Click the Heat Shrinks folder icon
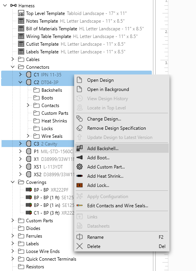The width and height of the screenshot is (196, 271). point(37,121)
